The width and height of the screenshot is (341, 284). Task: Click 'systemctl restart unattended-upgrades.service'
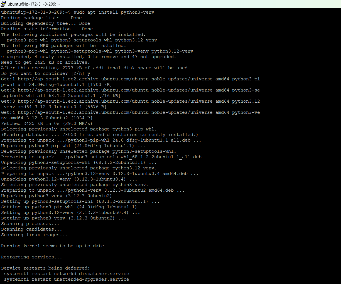pos(67,279)
